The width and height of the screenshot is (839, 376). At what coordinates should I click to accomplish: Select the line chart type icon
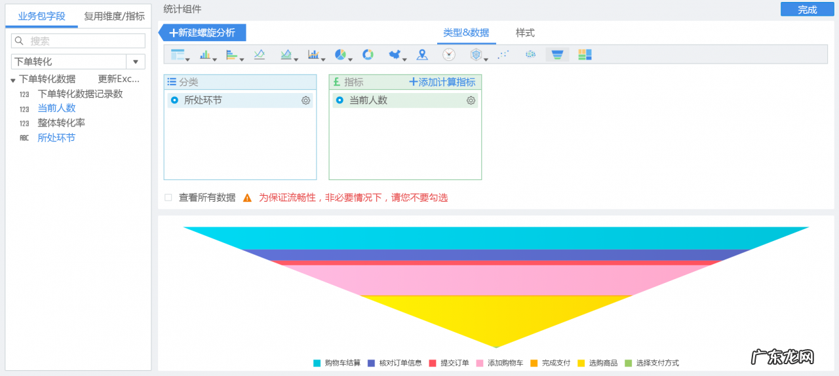[260, 54]
